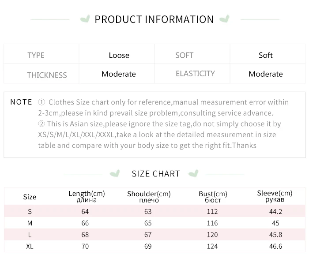Click the Bust(cm) column header
This screenshot has height=262, width=309.
[x=213, y=197]
